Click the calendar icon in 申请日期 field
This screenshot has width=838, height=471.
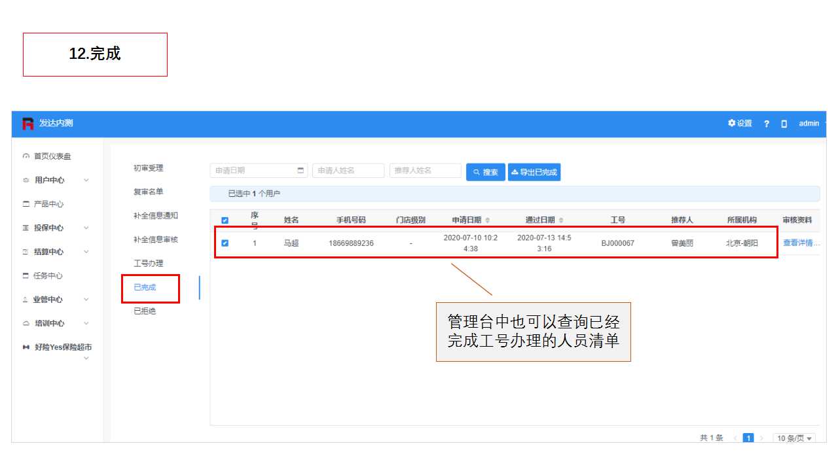(x=301, y=171)
